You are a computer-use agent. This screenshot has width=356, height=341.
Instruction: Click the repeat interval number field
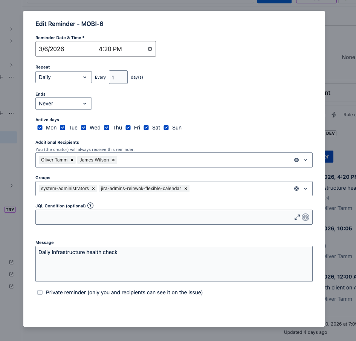point(118,77)
